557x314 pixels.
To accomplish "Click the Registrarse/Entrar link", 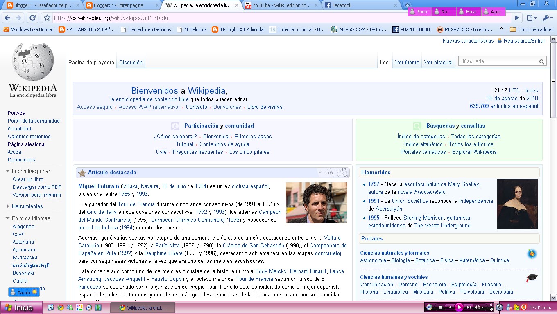I will pyautogui.click(x=524, y=41).
